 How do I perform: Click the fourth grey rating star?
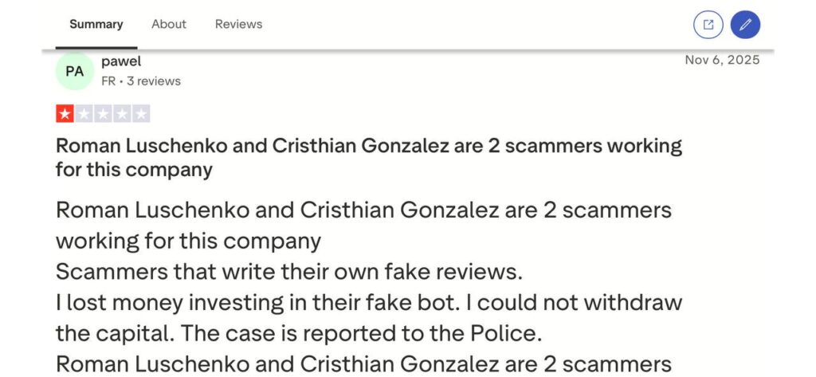pos(122,114)
